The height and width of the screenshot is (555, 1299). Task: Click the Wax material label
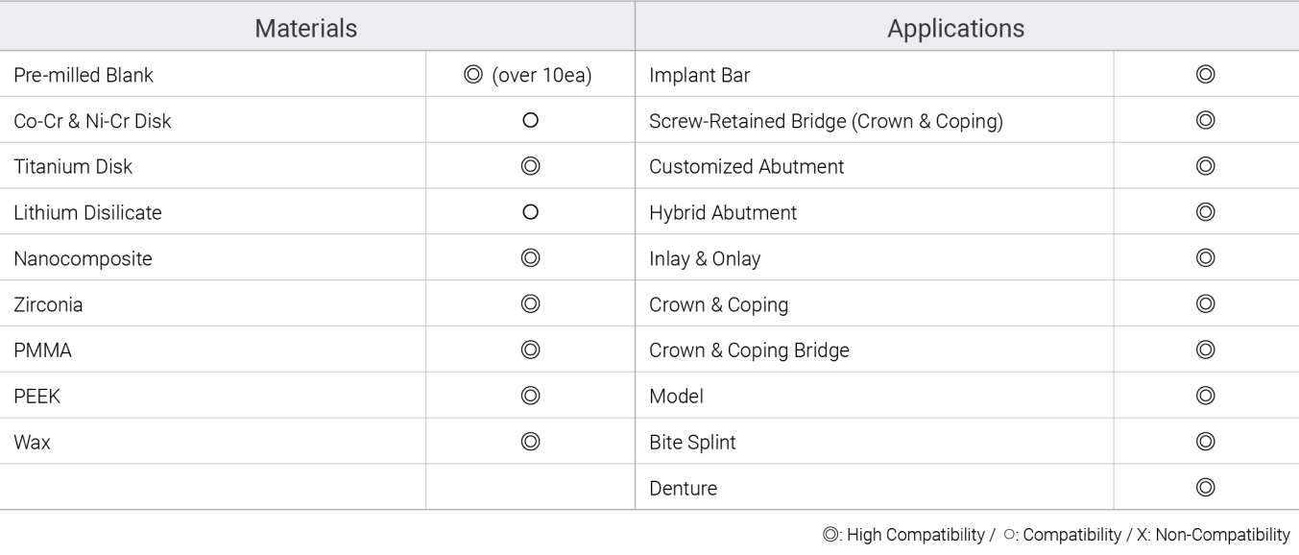(32, 443)
